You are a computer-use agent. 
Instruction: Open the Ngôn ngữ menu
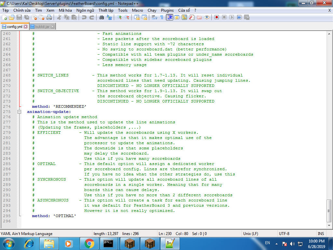coord(85,10)
